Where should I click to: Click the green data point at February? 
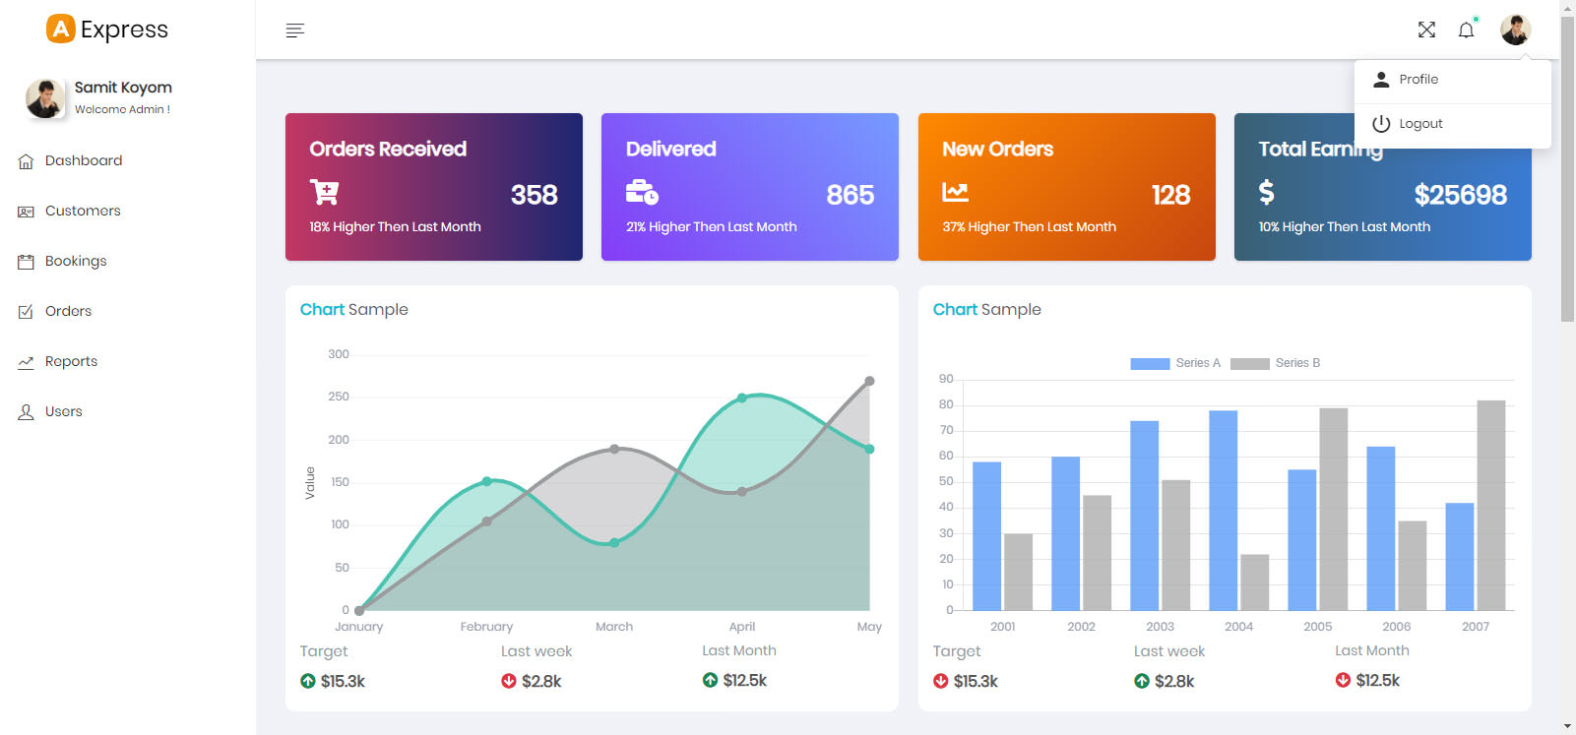(x=486, y=482)
